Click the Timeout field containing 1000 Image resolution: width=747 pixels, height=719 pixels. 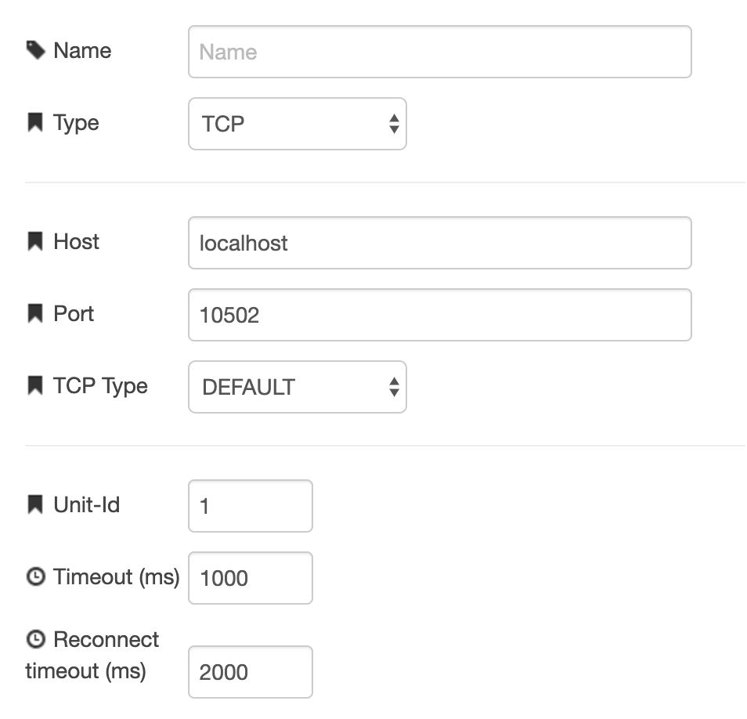point(251,578)
